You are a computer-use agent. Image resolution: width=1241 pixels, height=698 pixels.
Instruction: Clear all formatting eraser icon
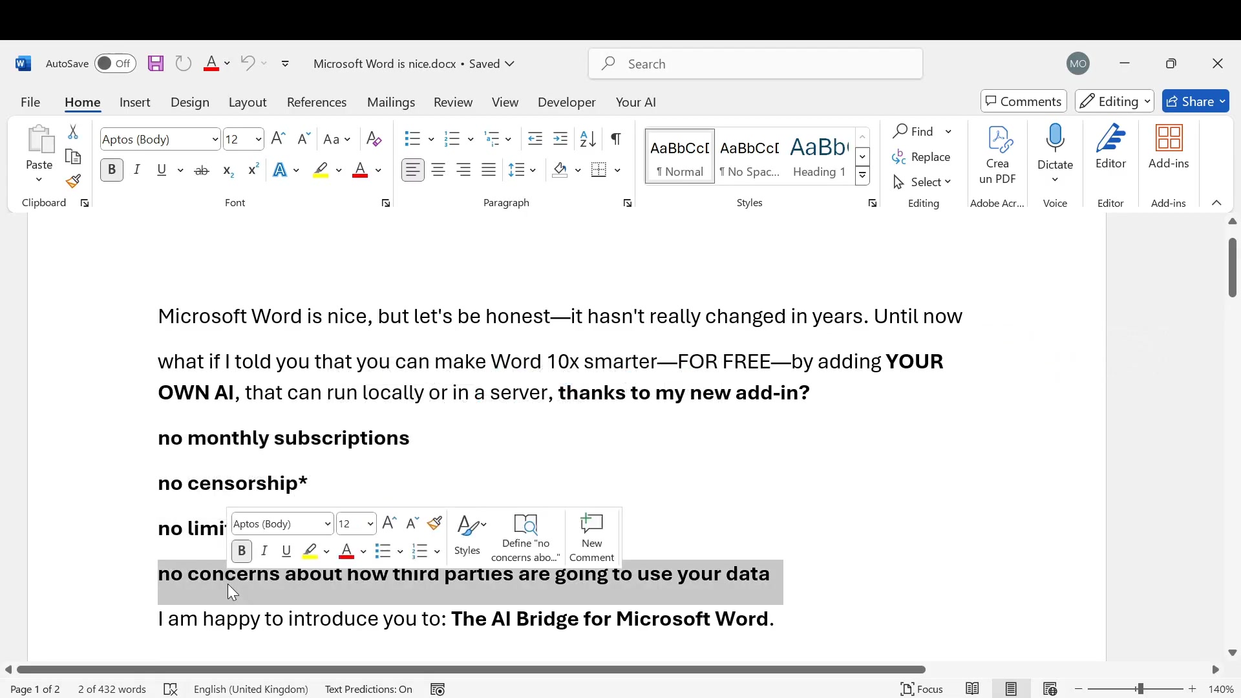pyautogui.click(x=374, y=139)
